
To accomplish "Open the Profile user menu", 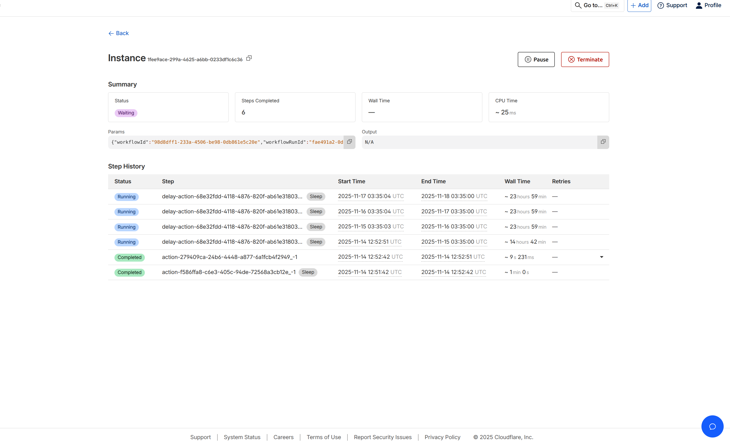I will (708, 5).
